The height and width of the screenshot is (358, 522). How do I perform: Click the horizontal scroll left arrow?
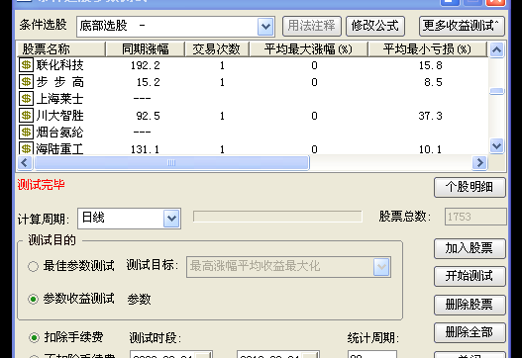(25, 163)
